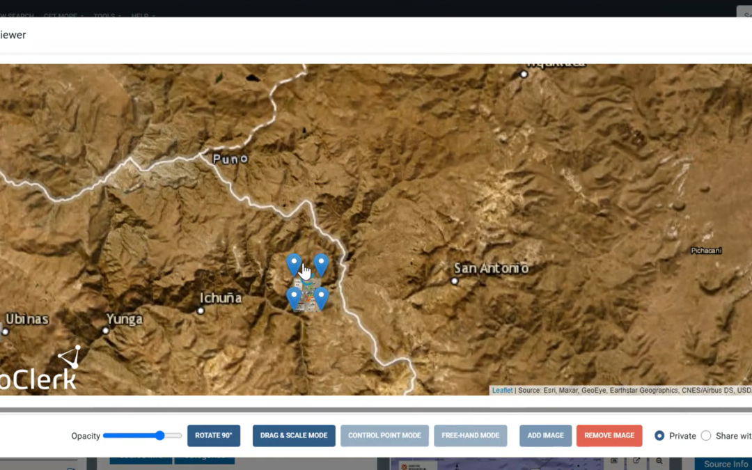Open the external link icon near the magnifier
This screenshot has height=470, width=752.
tap(636, 460)
